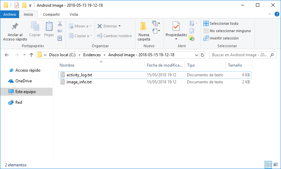Viewport: 281px width, 169px height.
Task: Open the Propiedades dropdown arrow
Action: click(x=176, y=39)
